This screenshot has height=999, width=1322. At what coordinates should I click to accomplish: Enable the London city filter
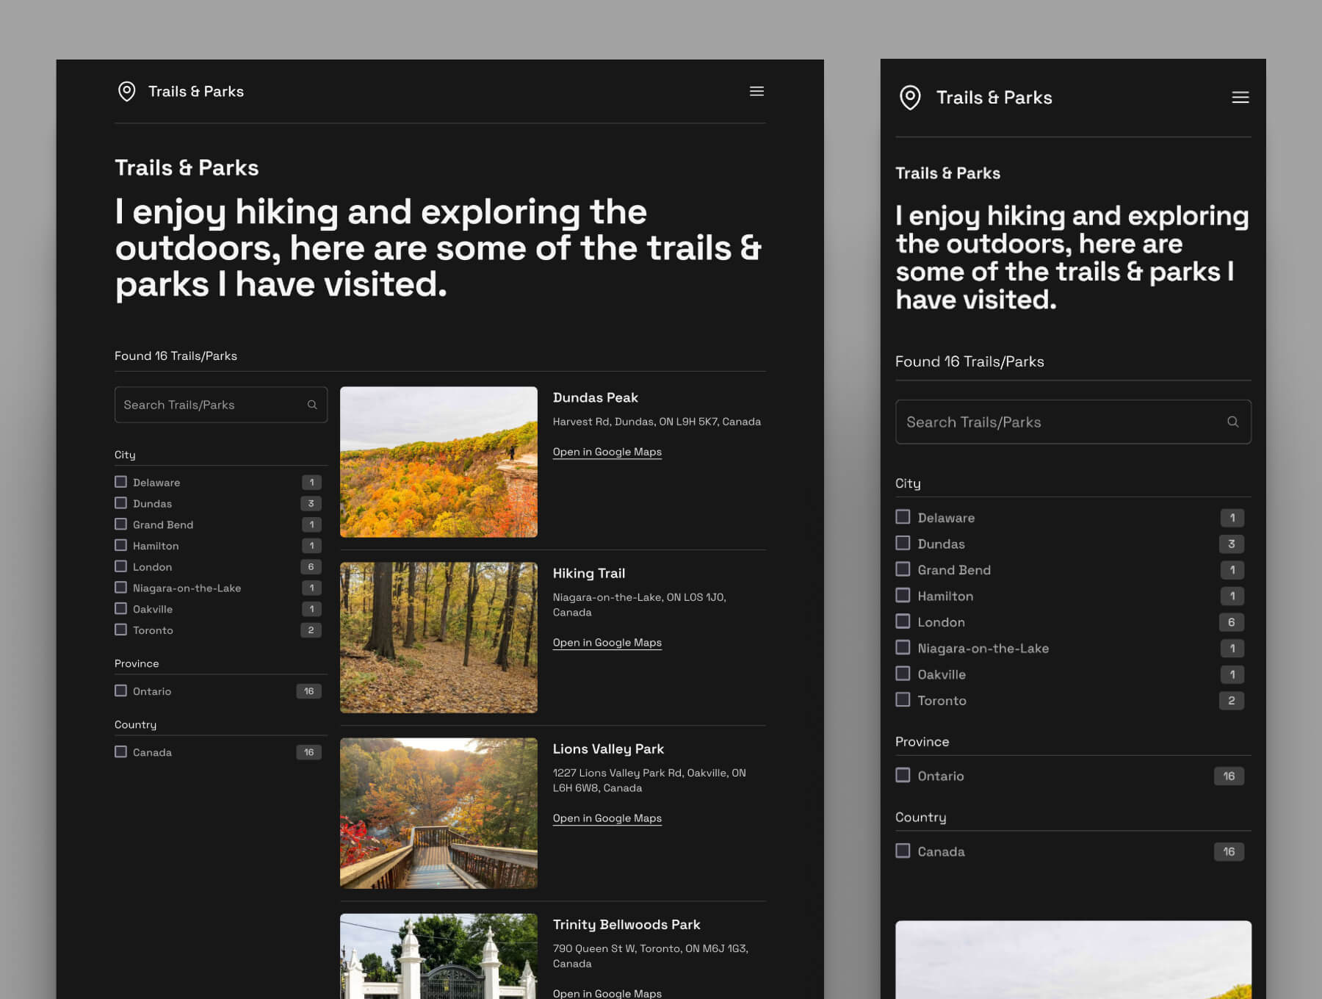tap(120, 566)
